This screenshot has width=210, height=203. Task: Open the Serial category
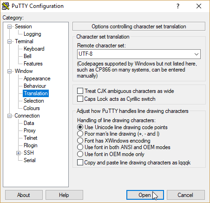[x=30, y=160]
